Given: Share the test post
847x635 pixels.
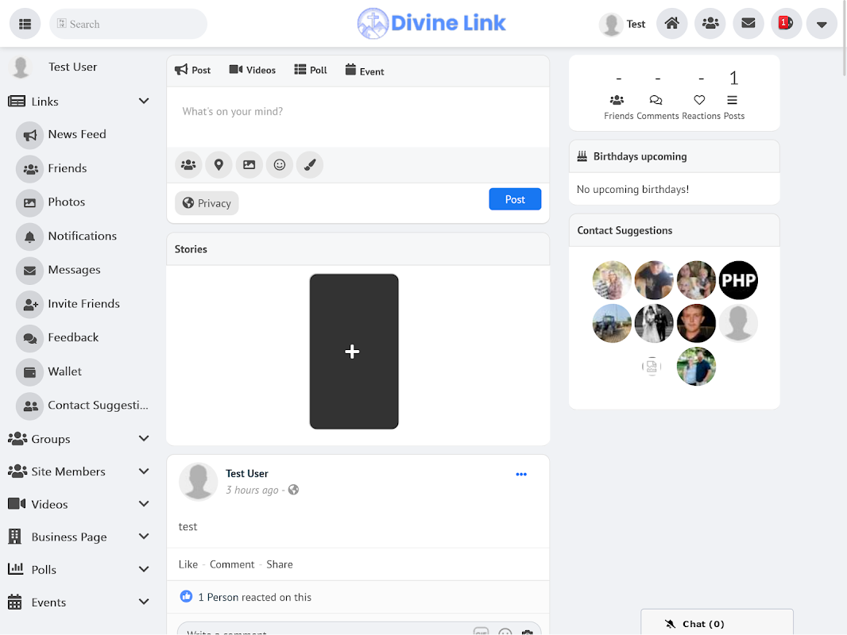Looking at the screenshot, I should tap(279, 564).
